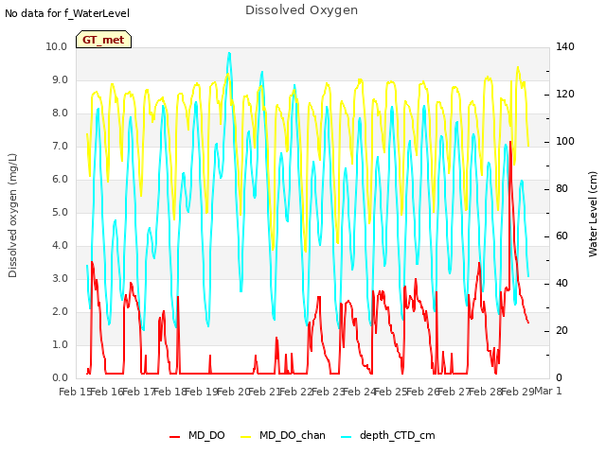The image size is (606, 454).
Task: Click the Feb 24 date label
Action: point(360,392)
